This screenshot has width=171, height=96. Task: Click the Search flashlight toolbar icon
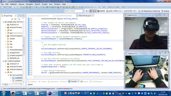[79, 7]
